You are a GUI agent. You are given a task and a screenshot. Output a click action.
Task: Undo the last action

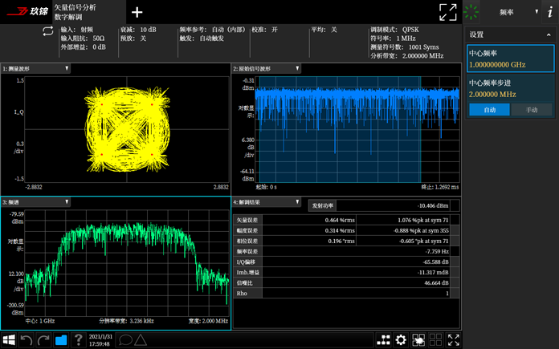tap(27, 339)
